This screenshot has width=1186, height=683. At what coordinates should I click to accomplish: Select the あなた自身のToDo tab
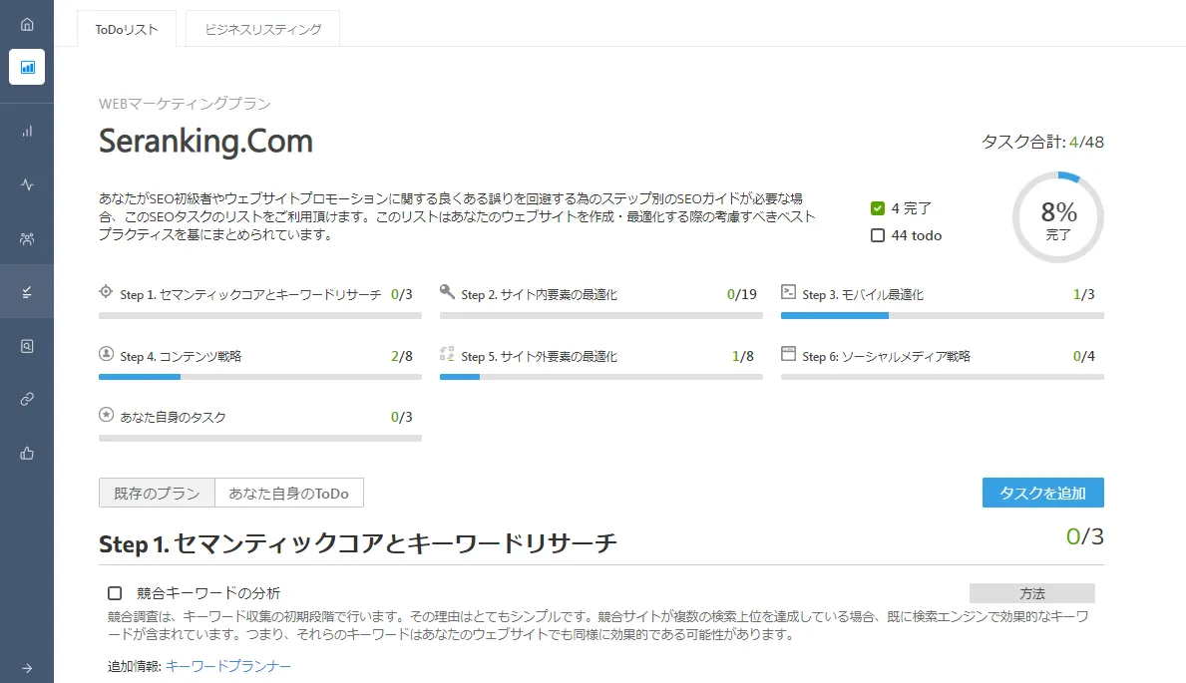[x=289, y=494]
